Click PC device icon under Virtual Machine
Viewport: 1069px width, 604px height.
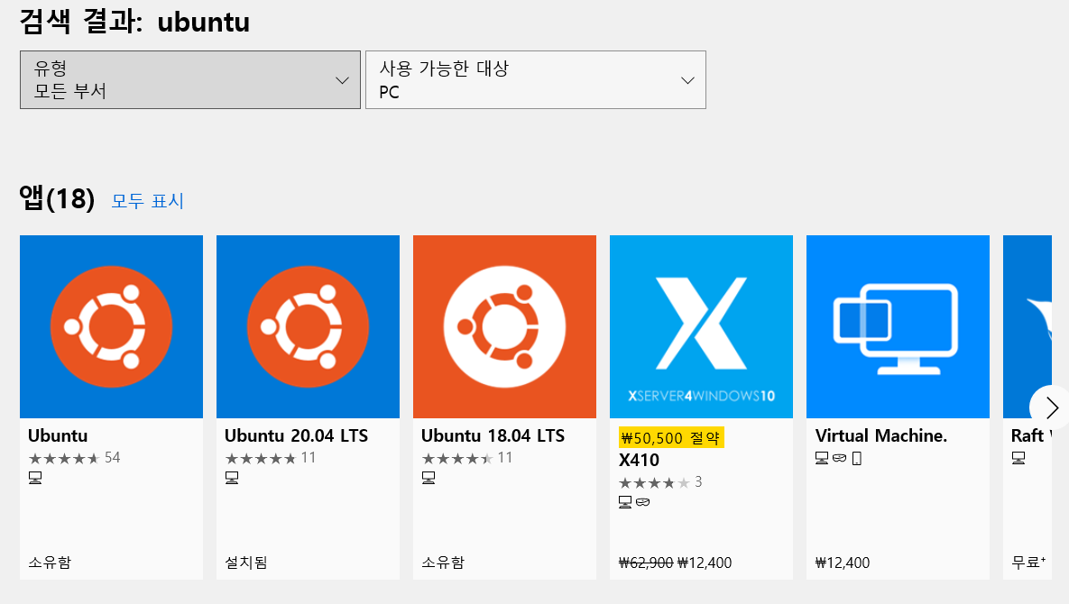pyautogui.click(x=822, y=458)
